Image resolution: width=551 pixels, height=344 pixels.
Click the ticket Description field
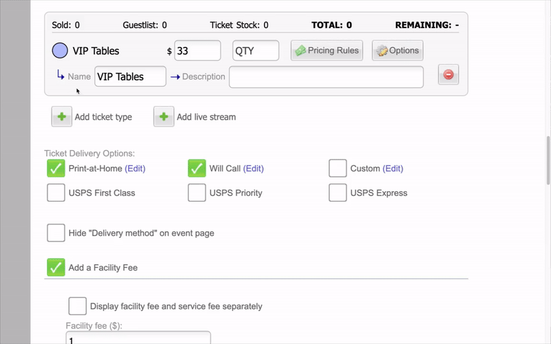[x=326, y=77]
